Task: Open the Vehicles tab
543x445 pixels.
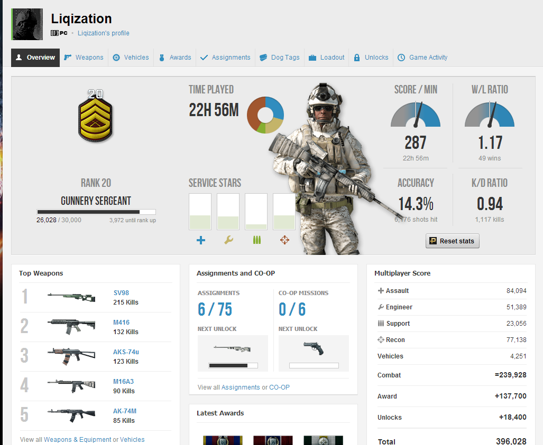Action: coord(131,58)
